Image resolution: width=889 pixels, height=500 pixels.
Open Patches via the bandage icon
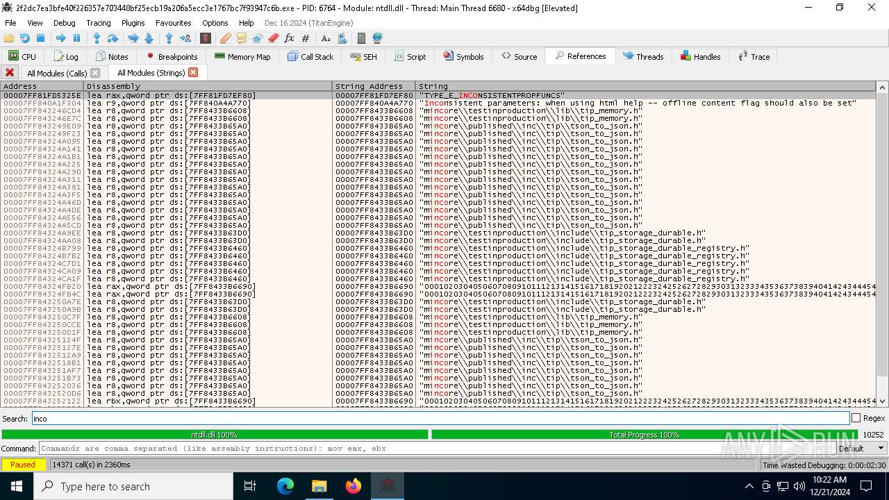point(226,38)
